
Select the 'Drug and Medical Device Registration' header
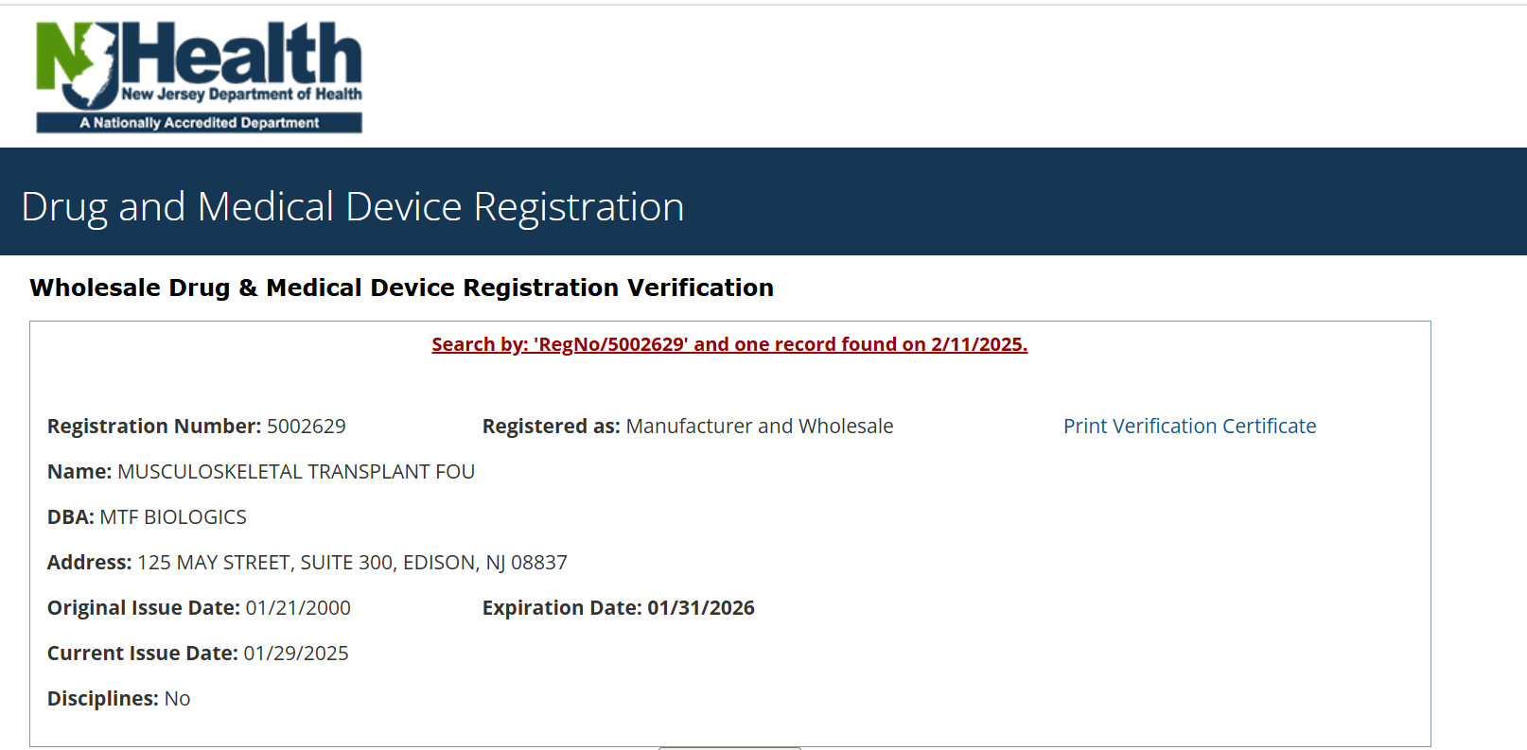[x=352, y=205]
